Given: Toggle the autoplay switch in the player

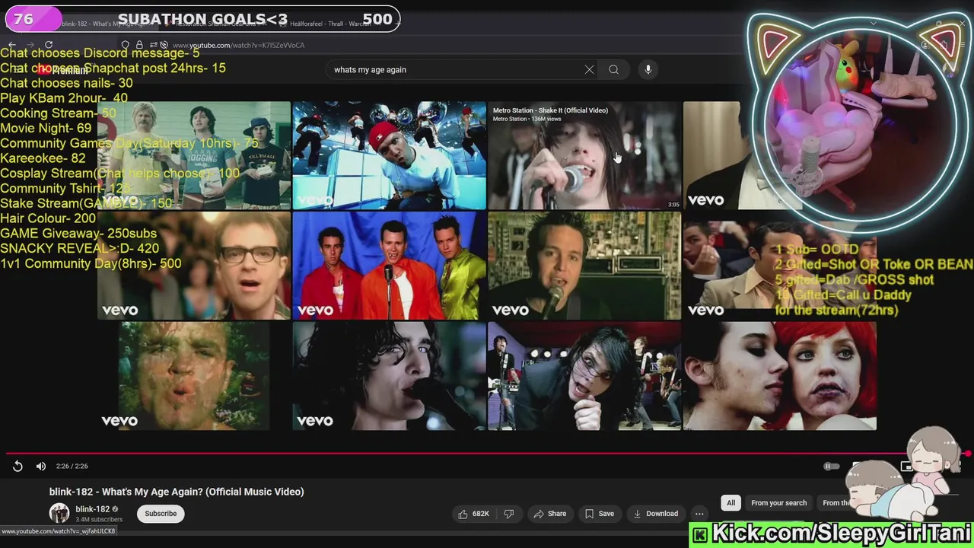Looking at the screenshot, I should pos(831,466).
